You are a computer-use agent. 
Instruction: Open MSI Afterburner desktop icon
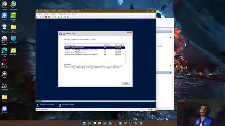[13, 6]
